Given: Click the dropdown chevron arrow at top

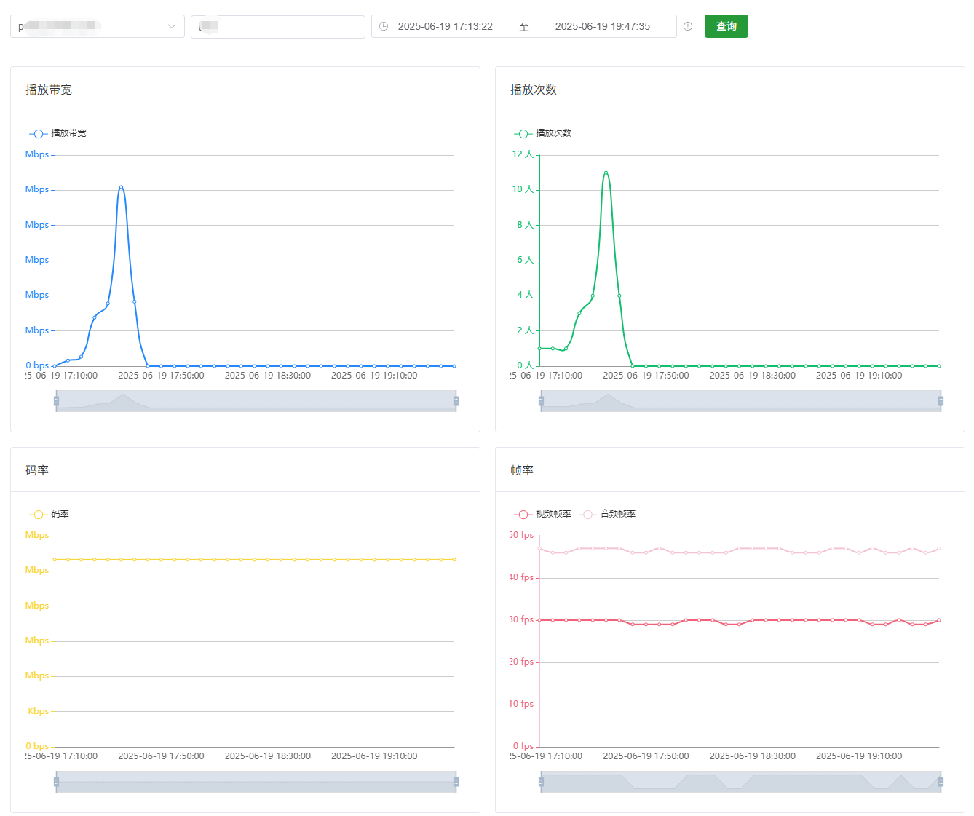Looking at the screenshot, I should [172, 26].
